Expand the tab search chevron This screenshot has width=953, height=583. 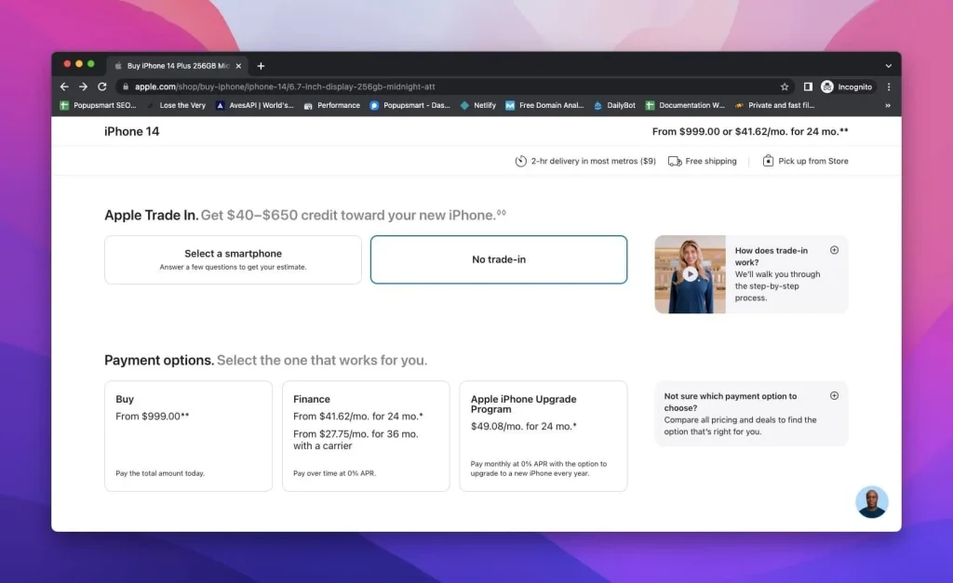tap(889, 66)
